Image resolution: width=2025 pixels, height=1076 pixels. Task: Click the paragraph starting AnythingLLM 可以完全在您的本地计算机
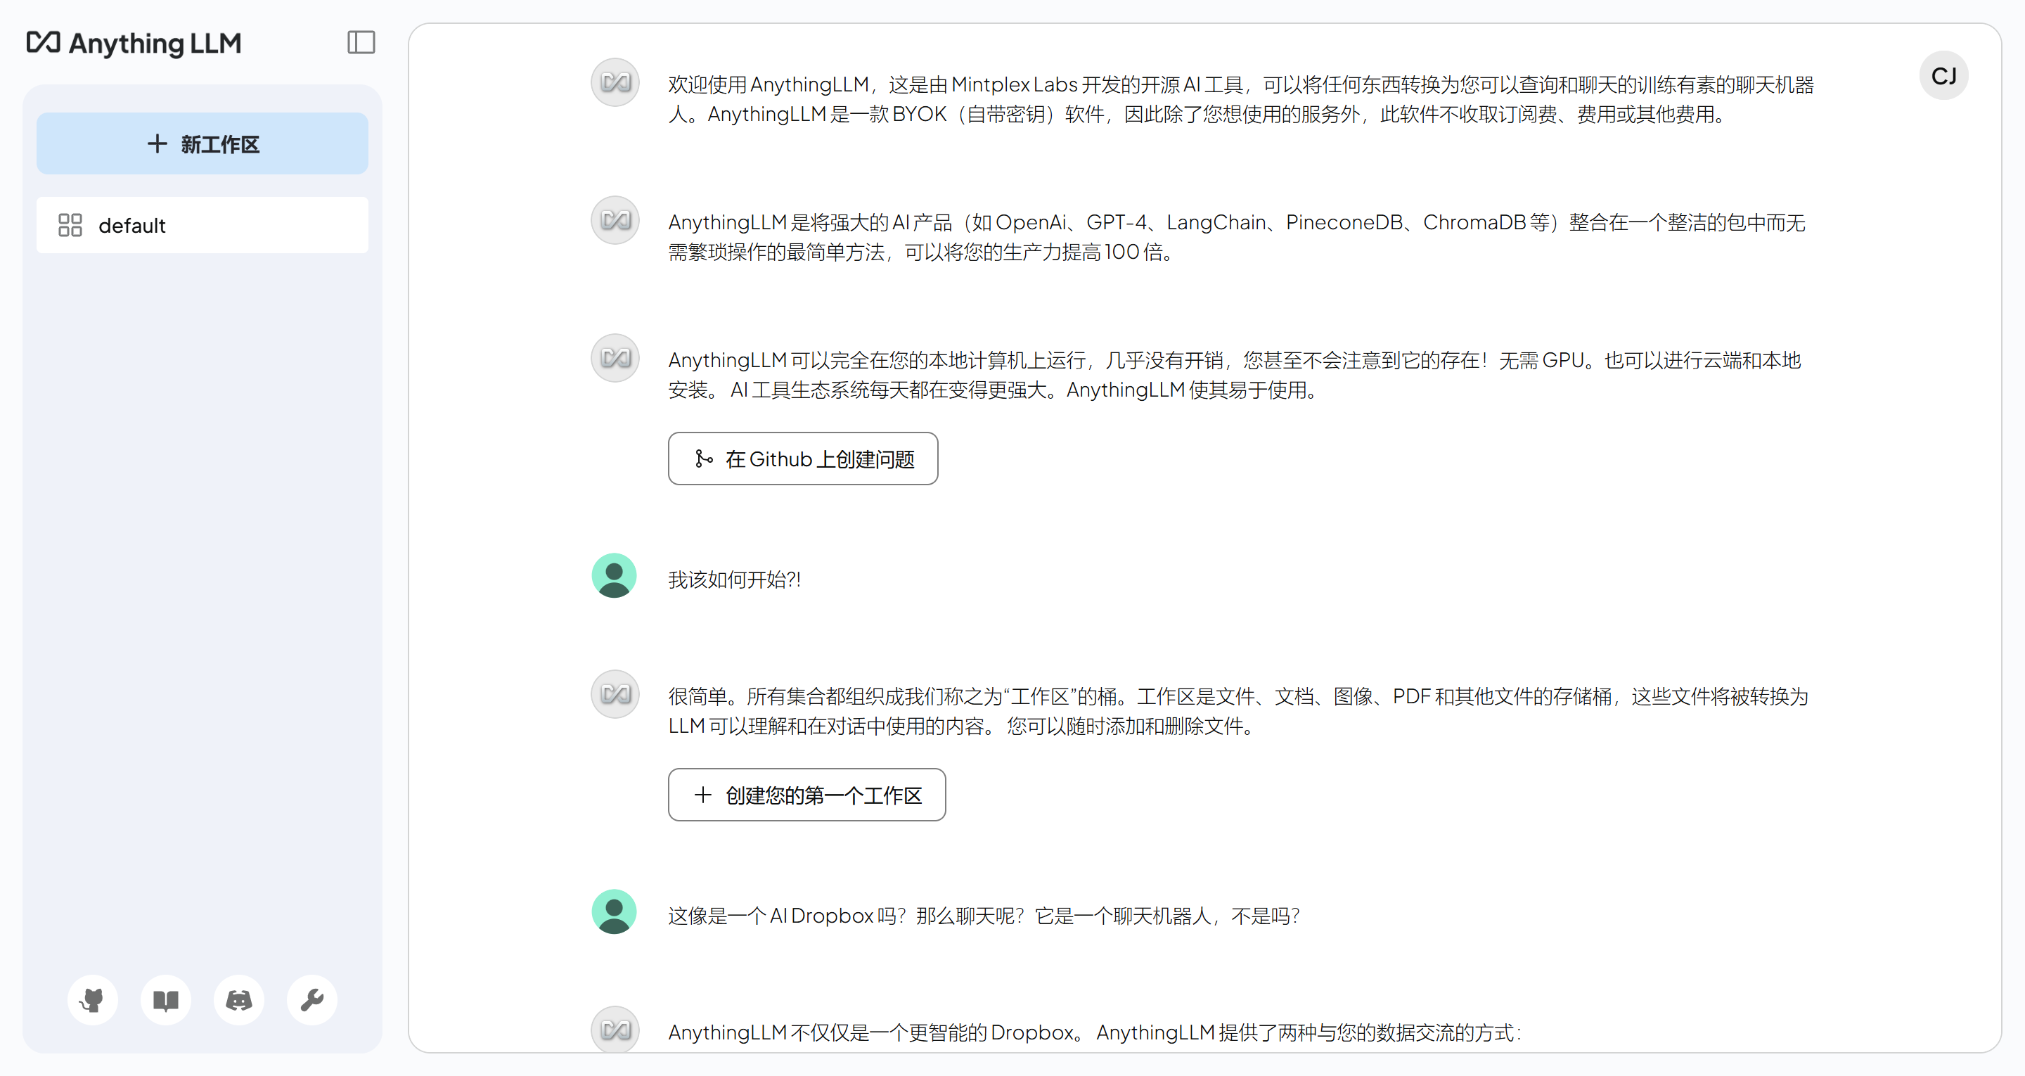pyautogui.click(x=1235, y=375)
